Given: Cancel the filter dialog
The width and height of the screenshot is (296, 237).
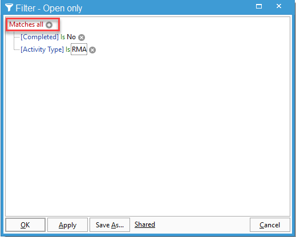Looking at the screenshot, I should pos(270,225).
